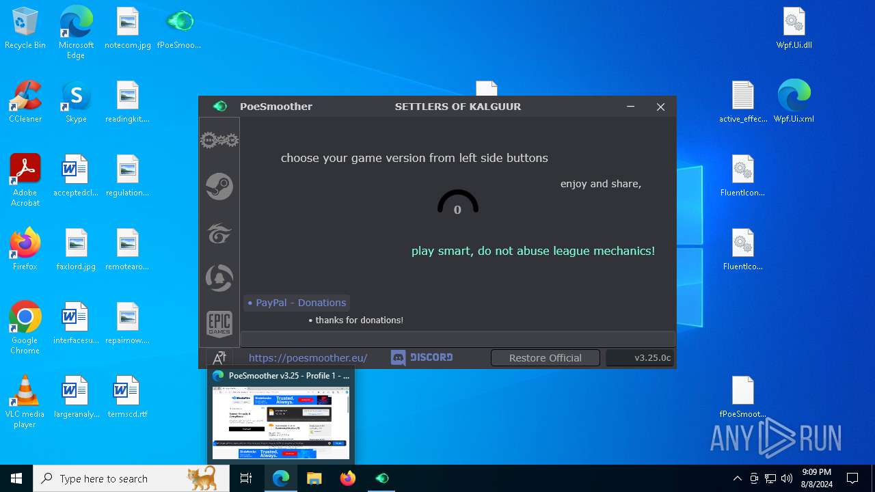Viewport: 875px width, 492px height.
Task: Choose the Garena game version
Action: [x=219, y=233]
